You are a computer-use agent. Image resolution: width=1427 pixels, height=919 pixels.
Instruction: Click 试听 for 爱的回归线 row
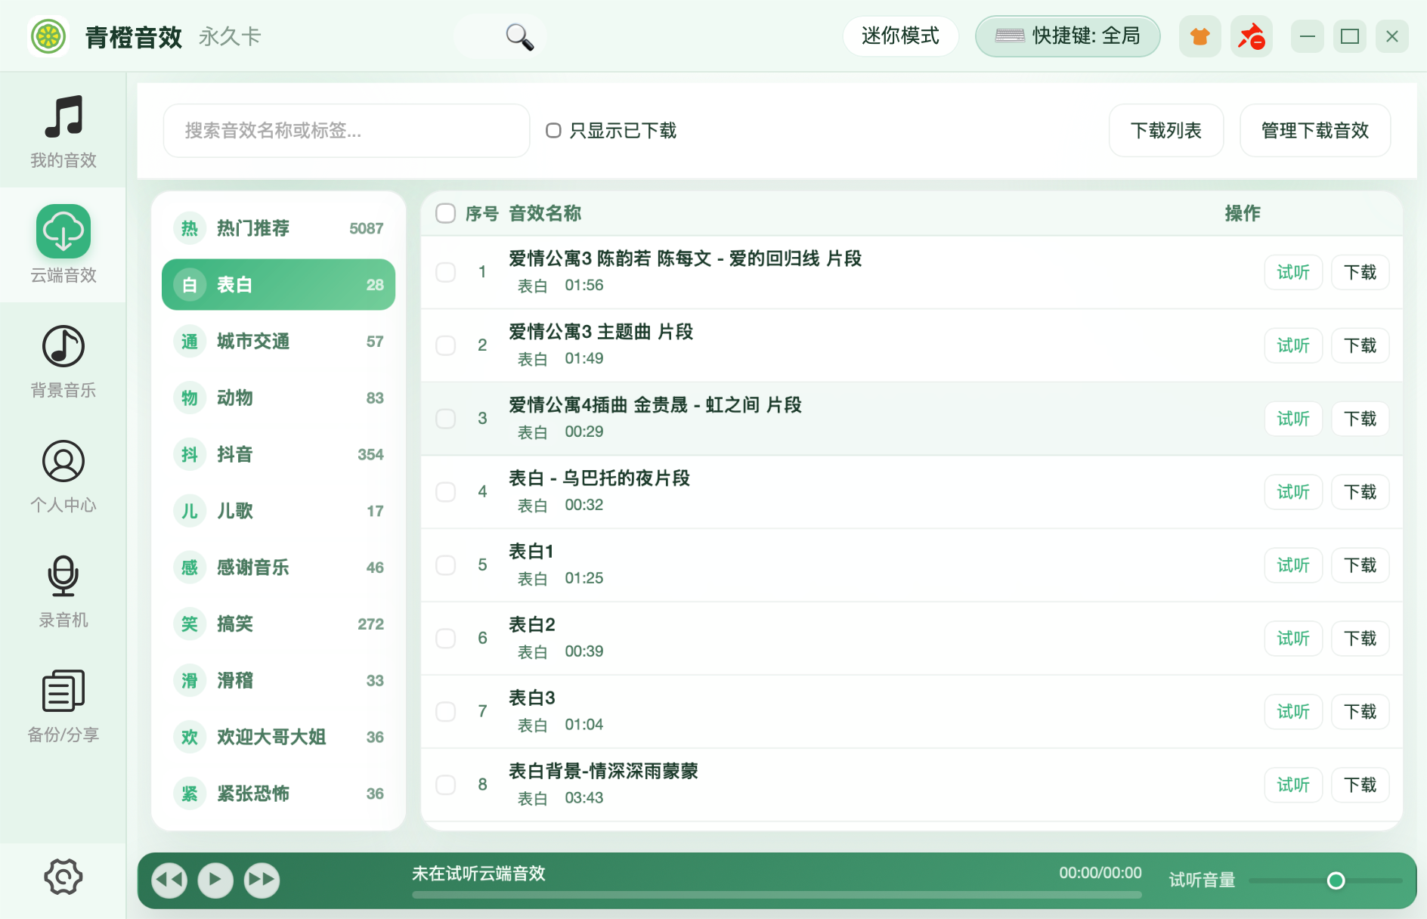pos(1293,272)
